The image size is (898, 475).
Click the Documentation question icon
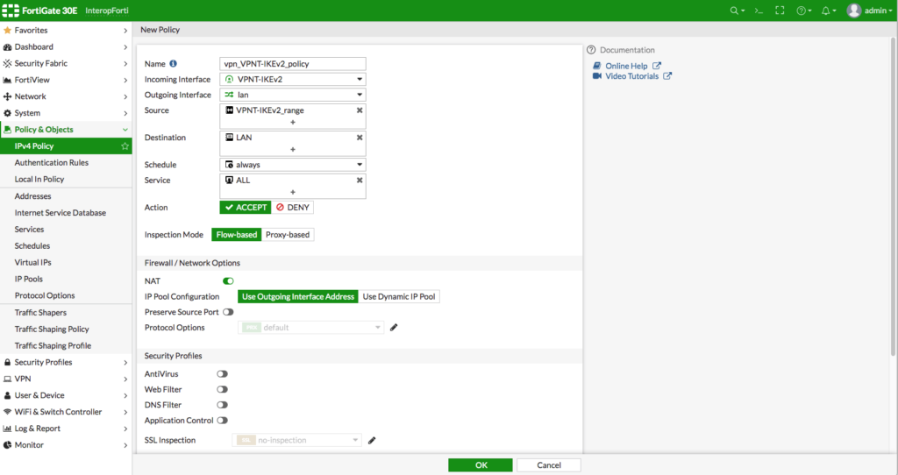(591, 50)
